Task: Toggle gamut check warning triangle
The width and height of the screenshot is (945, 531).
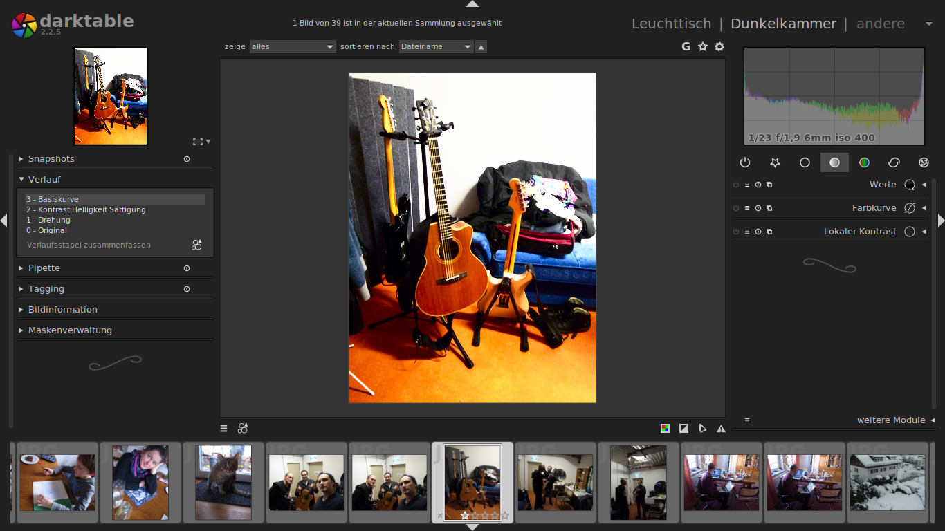Action: click(721, 429)
